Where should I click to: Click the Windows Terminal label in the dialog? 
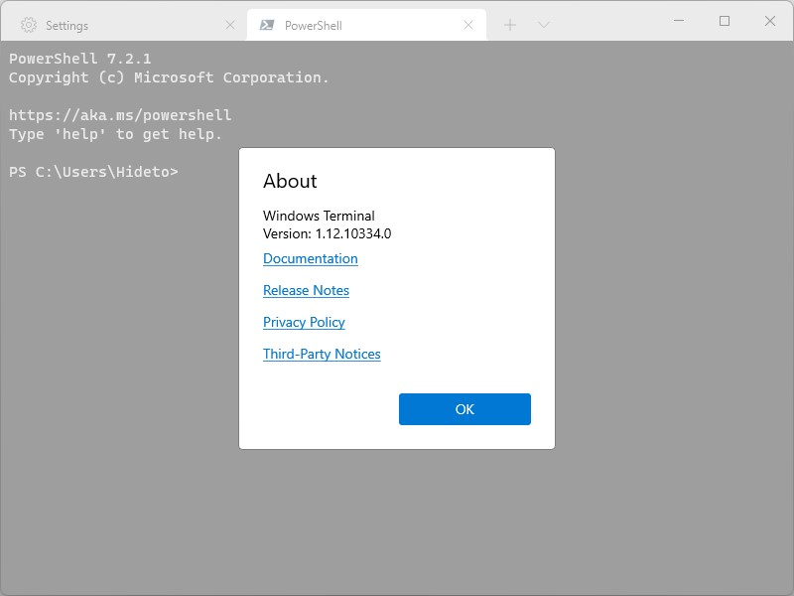click(x=318, y=216)
